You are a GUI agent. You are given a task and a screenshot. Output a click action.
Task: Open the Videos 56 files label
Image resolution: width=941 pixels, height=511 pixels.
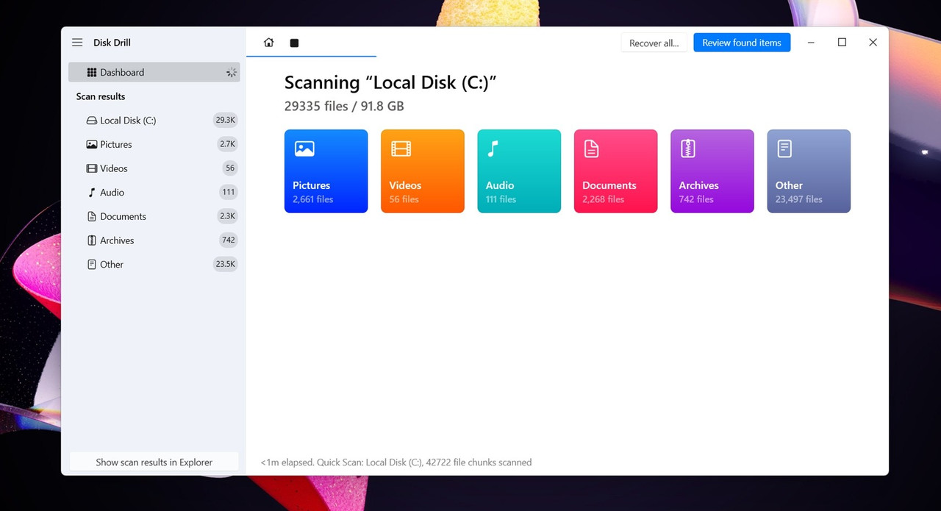404,199
